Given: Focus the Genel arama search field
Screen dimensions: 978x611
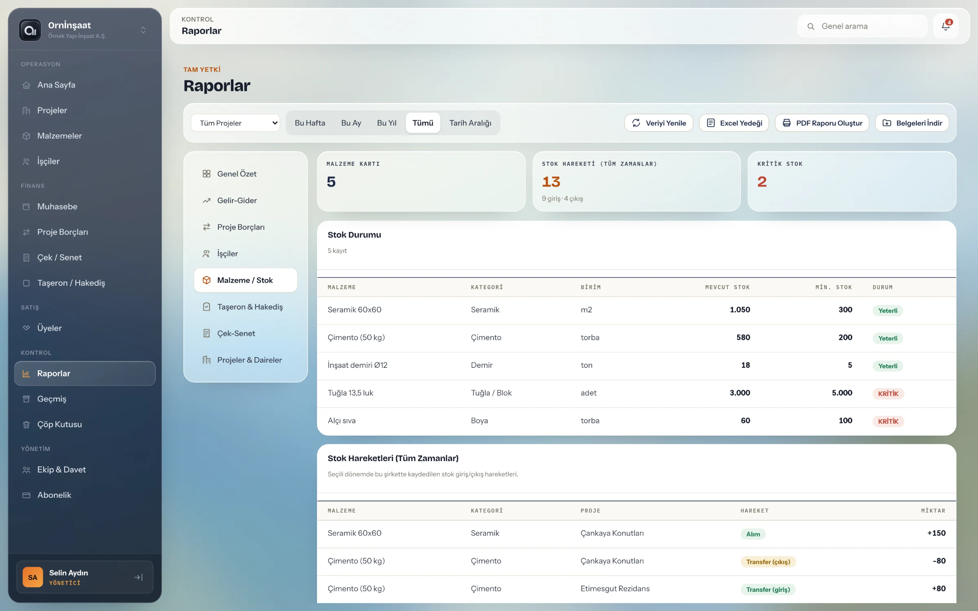Looking at the screenshot, I should (862, 26).
